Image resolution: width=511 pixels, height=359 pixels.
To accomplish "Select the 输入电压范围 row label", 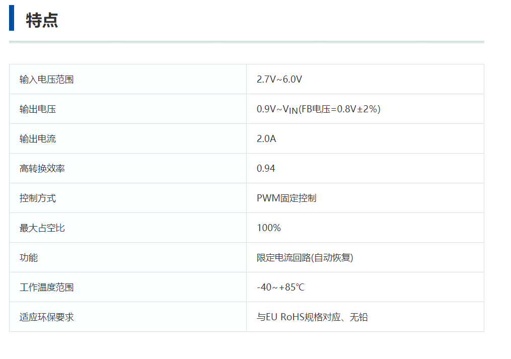I will (x=45, y=79).
